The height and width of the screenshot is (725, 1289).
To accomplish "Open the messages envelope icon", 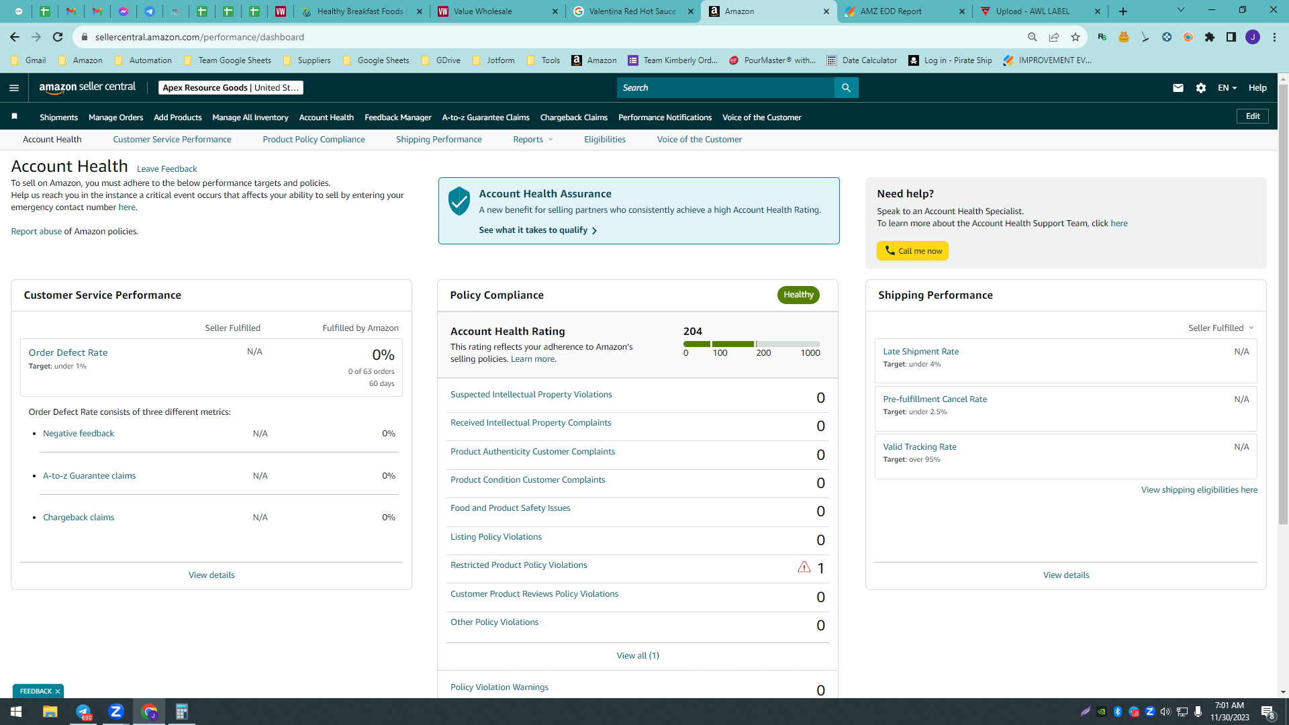I will [x=1178, y=88].
